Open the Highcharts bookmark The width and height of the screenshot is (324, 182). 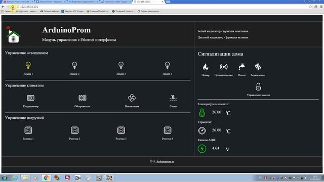tap(26, 11)
